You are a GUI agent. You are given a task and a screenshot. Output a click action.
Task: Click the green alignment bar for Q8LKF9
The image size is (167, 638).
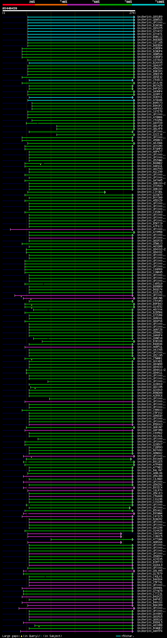pos(96,126)
